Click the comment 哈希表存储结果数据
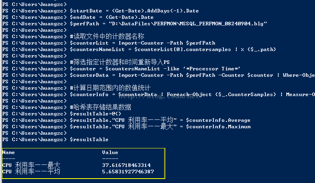This screenshot has height=183, width=315. [x=100, y=107]
